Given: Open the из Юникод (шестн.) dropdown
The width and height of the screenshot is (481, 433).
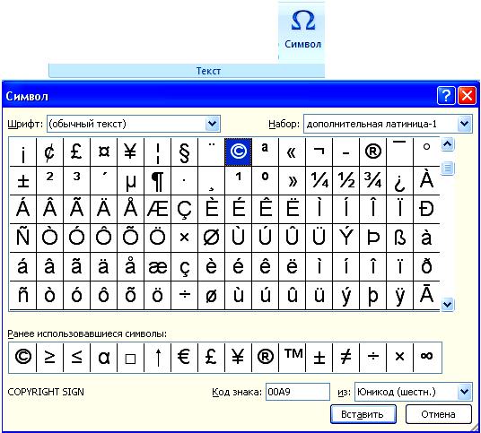Looking at the screenshot, I should 465,392.
